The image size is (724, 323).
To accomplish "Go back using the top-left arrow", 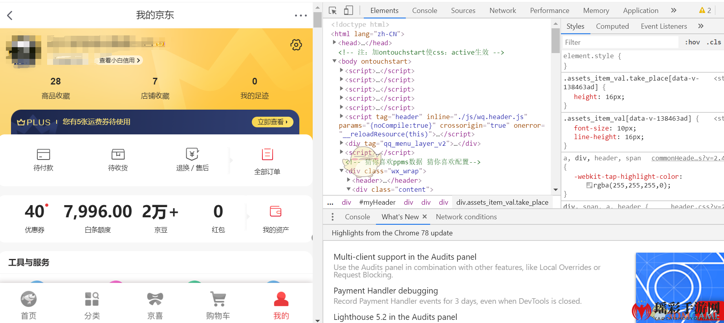I will click(x=10, y=15).
